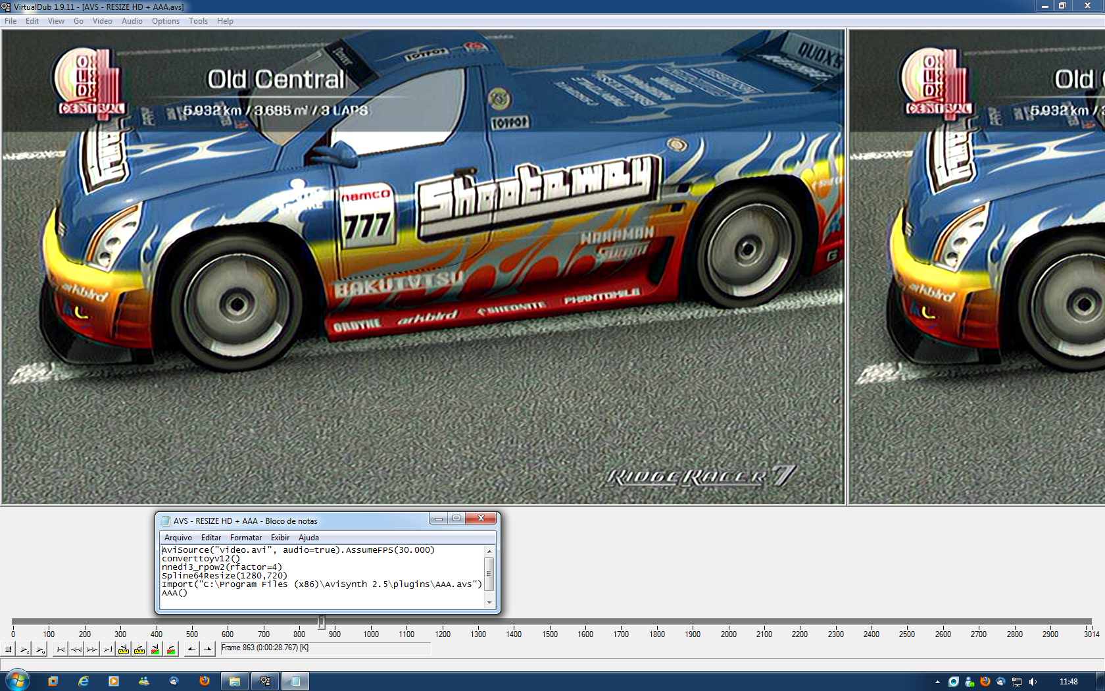Screen dimensions: 1105x691
Task: Set selection end mark-out button
Action: coord(207,650)
